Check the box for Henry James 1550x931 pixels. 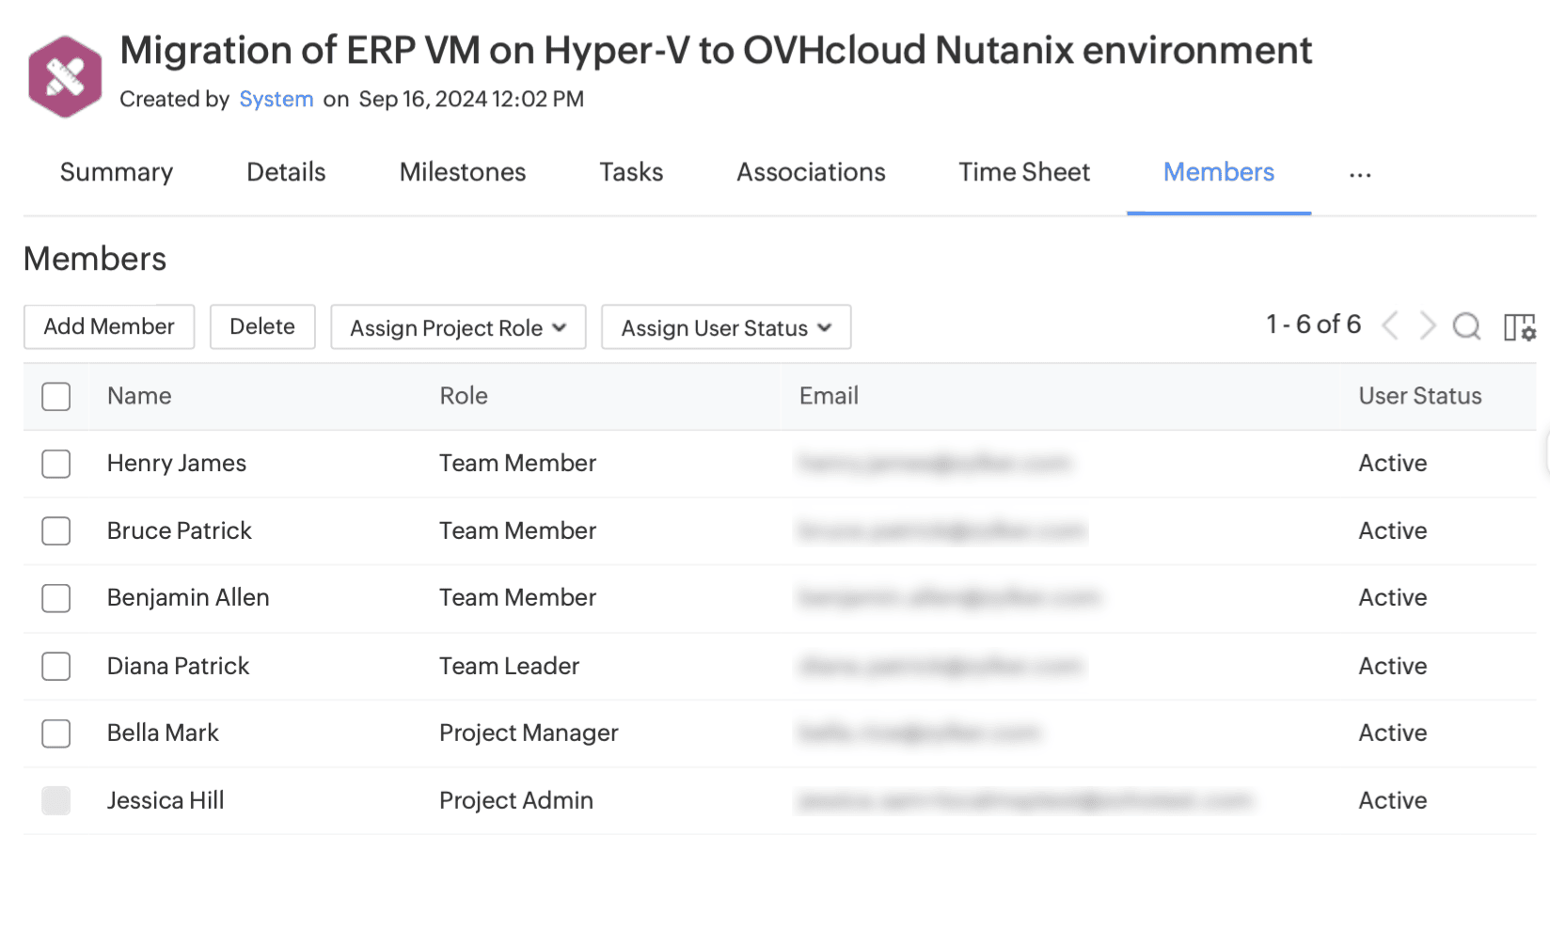coord(56,464)
